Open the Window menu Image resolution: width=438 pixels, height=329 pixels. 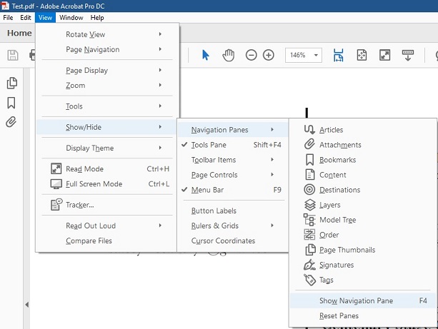point(71,18)
